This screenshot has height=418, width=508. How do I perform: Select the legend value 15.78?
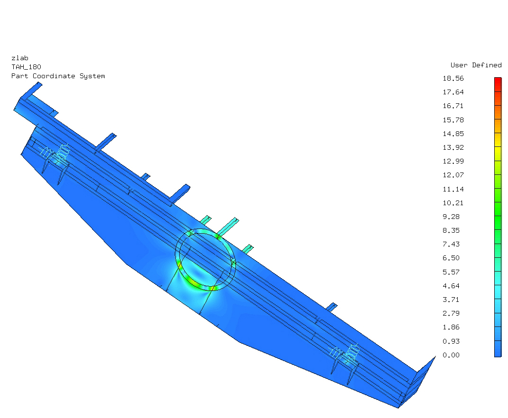tap(453, 120)
